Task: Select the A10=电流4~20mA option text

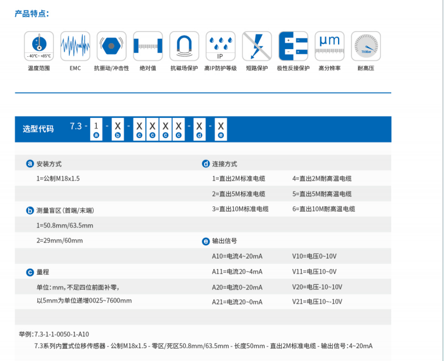Action: coord(237,256)
